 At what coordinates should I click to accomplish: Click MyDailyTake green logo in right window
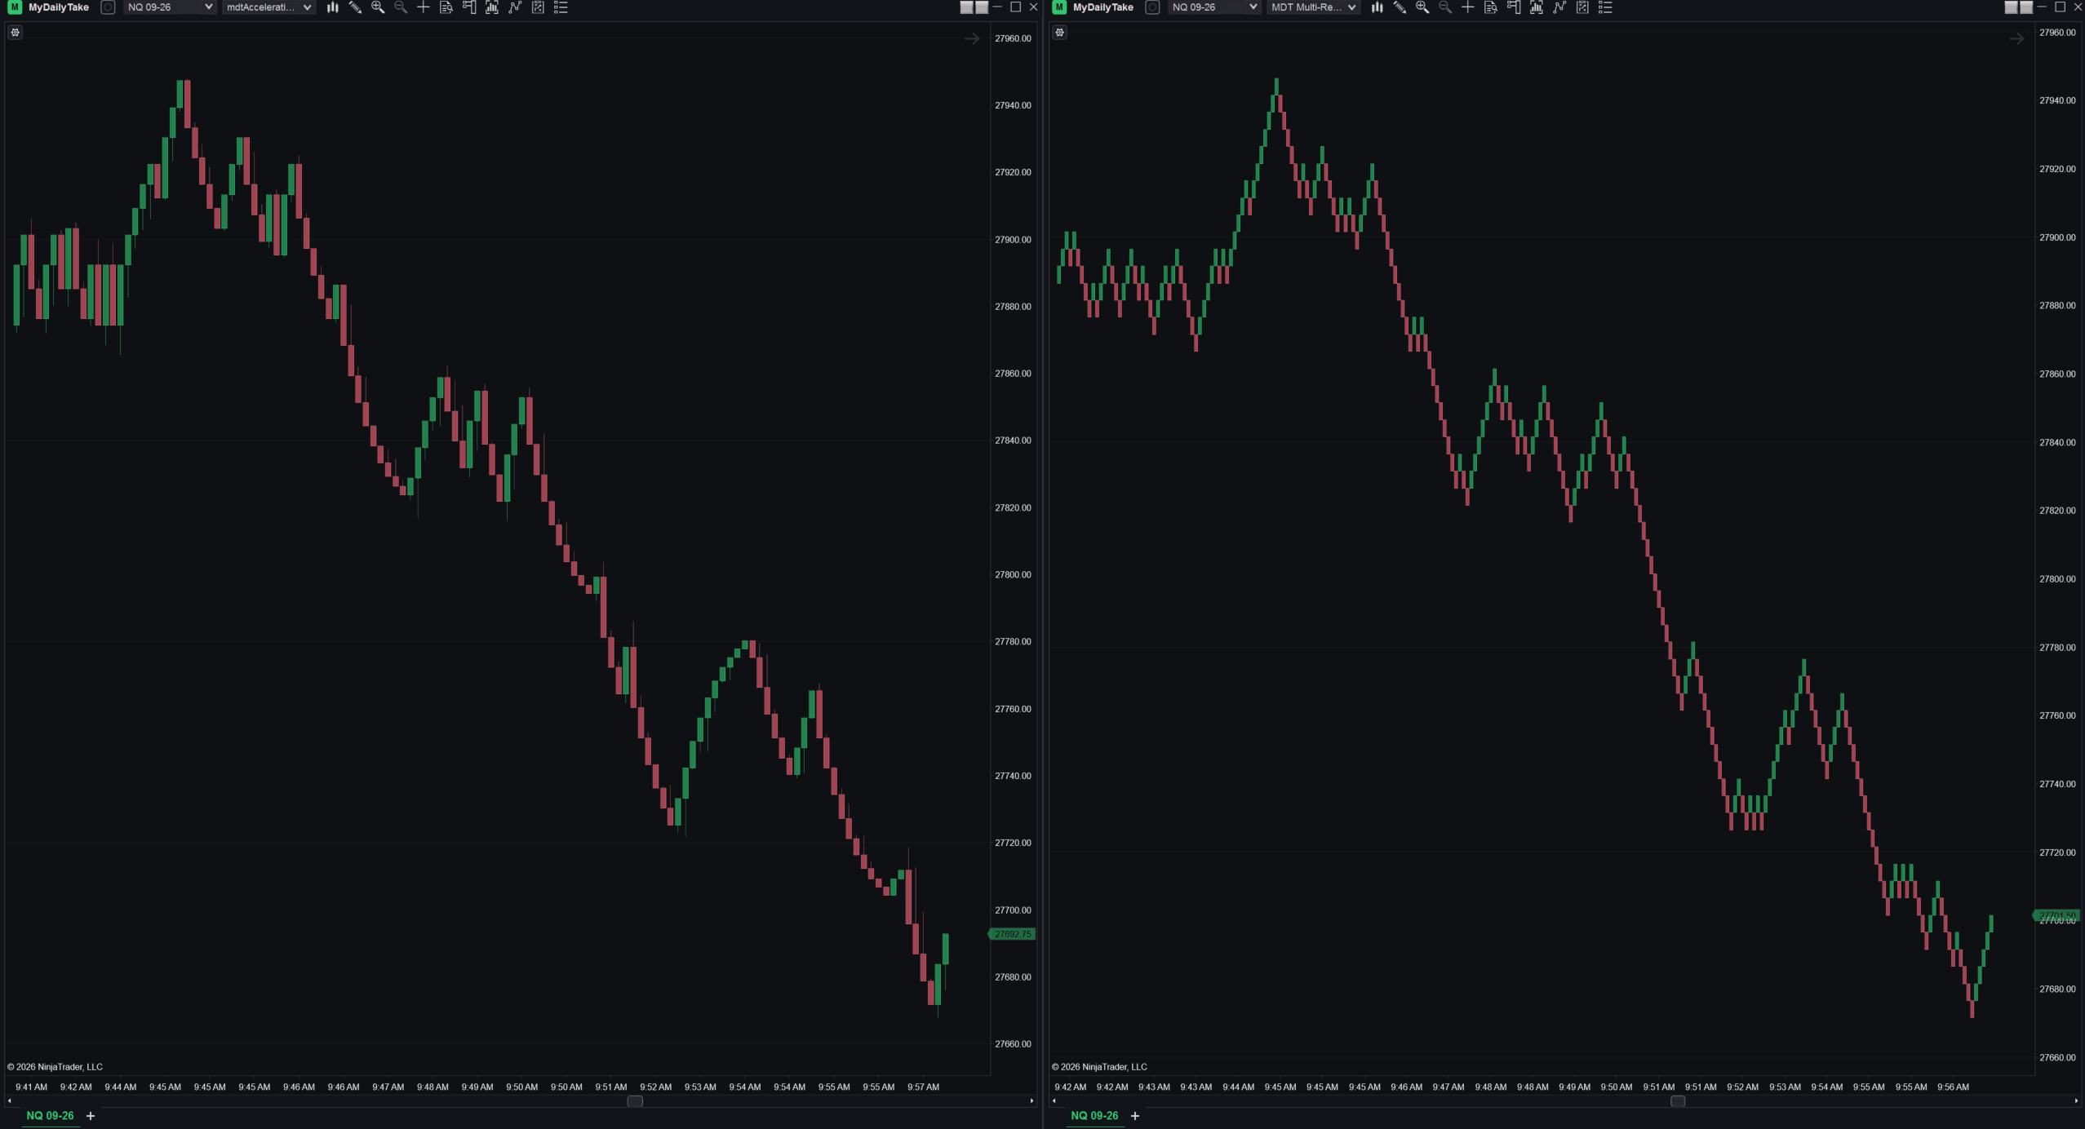[x=1059, y=7]
